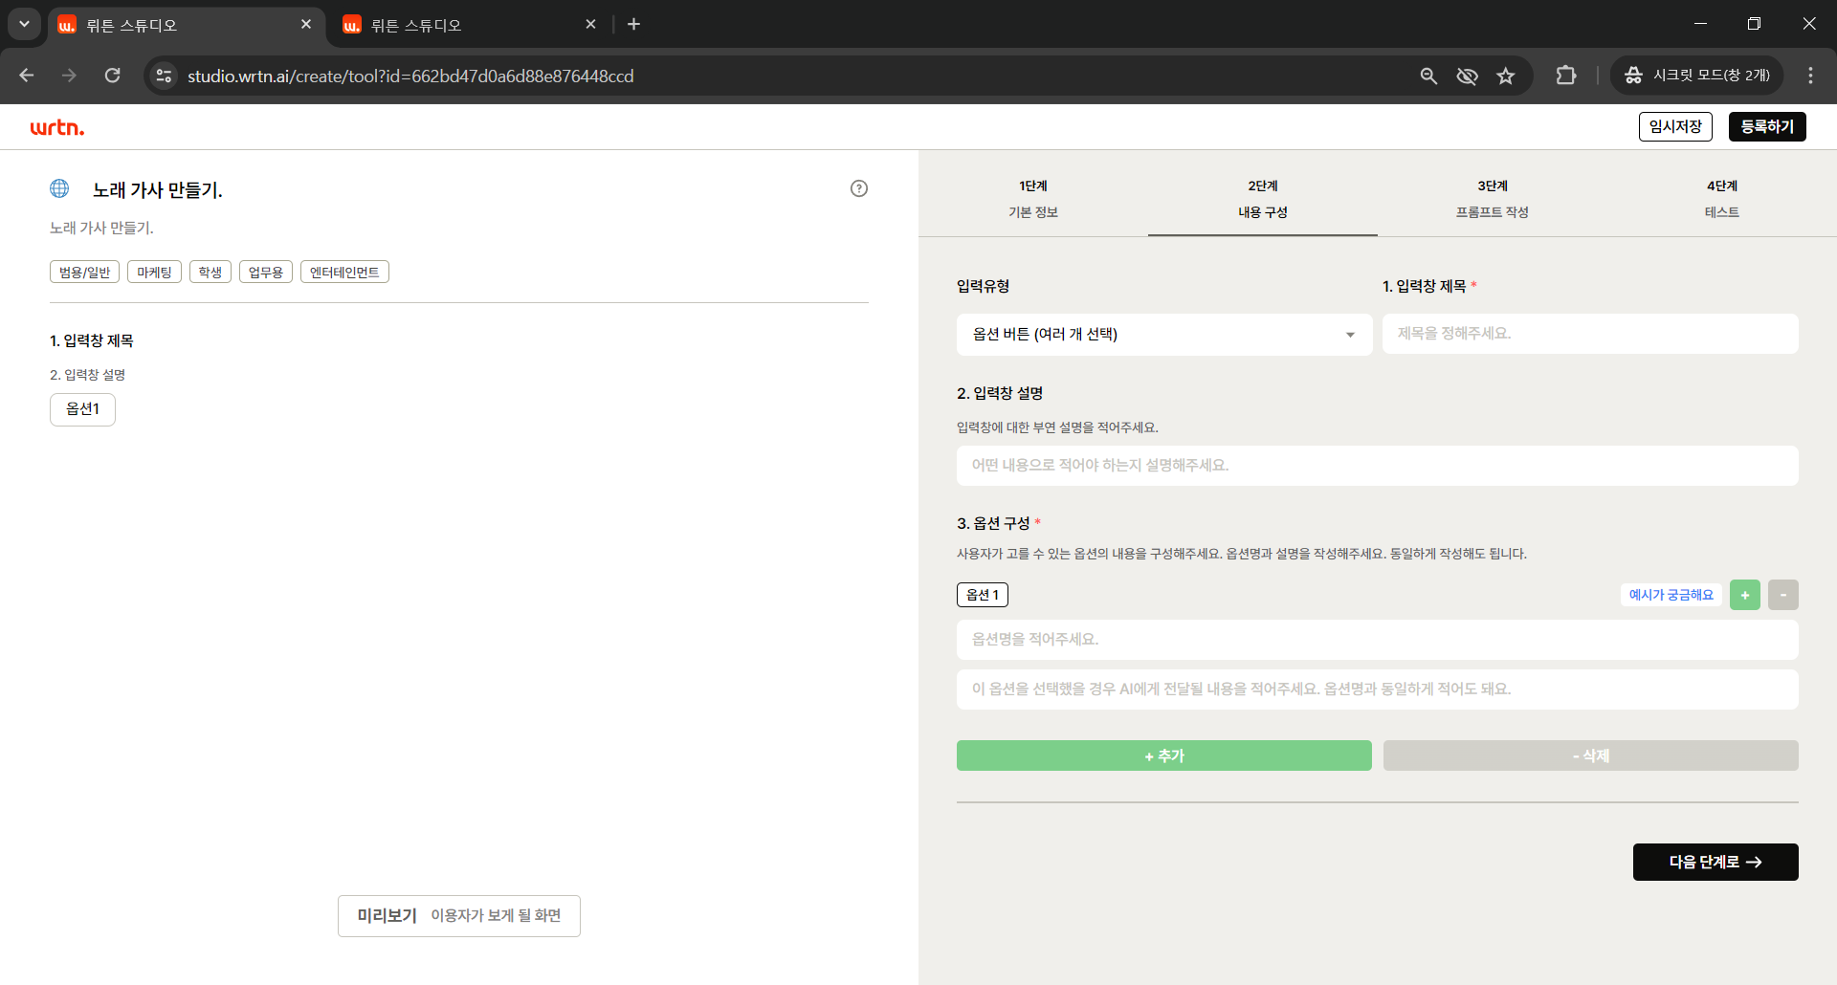The image size is (1837, 985).
Task: Open the help question mark icon
Action: (859, 188)
